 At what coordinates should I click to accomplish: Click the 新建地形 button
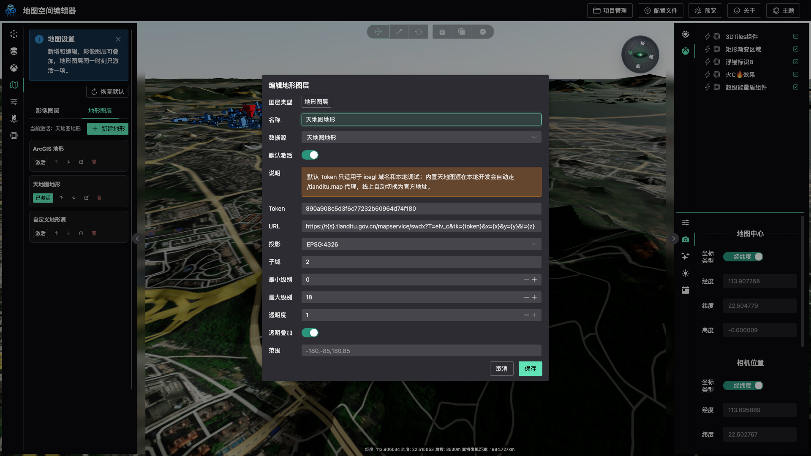coord(108,129)
